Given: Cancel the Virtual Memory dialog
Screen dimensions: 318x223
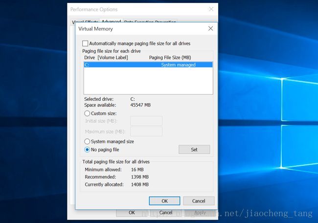Looking at the screenshot, I should tap(199, 201).
